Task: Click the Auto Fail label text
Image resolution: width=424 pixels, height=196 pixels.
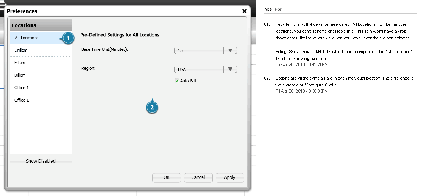Action: (188, 81)
